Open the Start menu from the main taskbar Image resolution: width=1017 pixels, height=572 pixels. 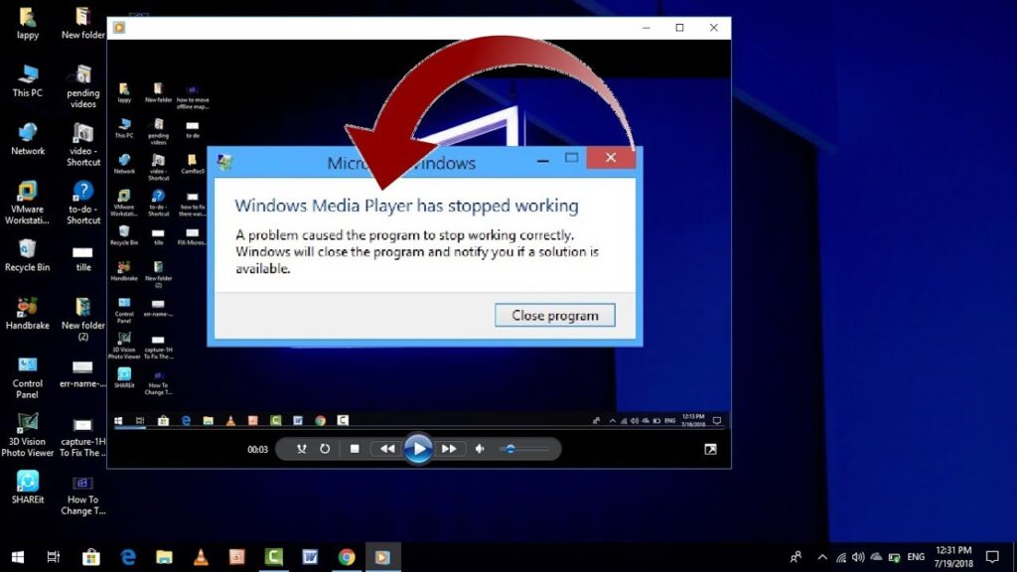click(x=18, y=557)
